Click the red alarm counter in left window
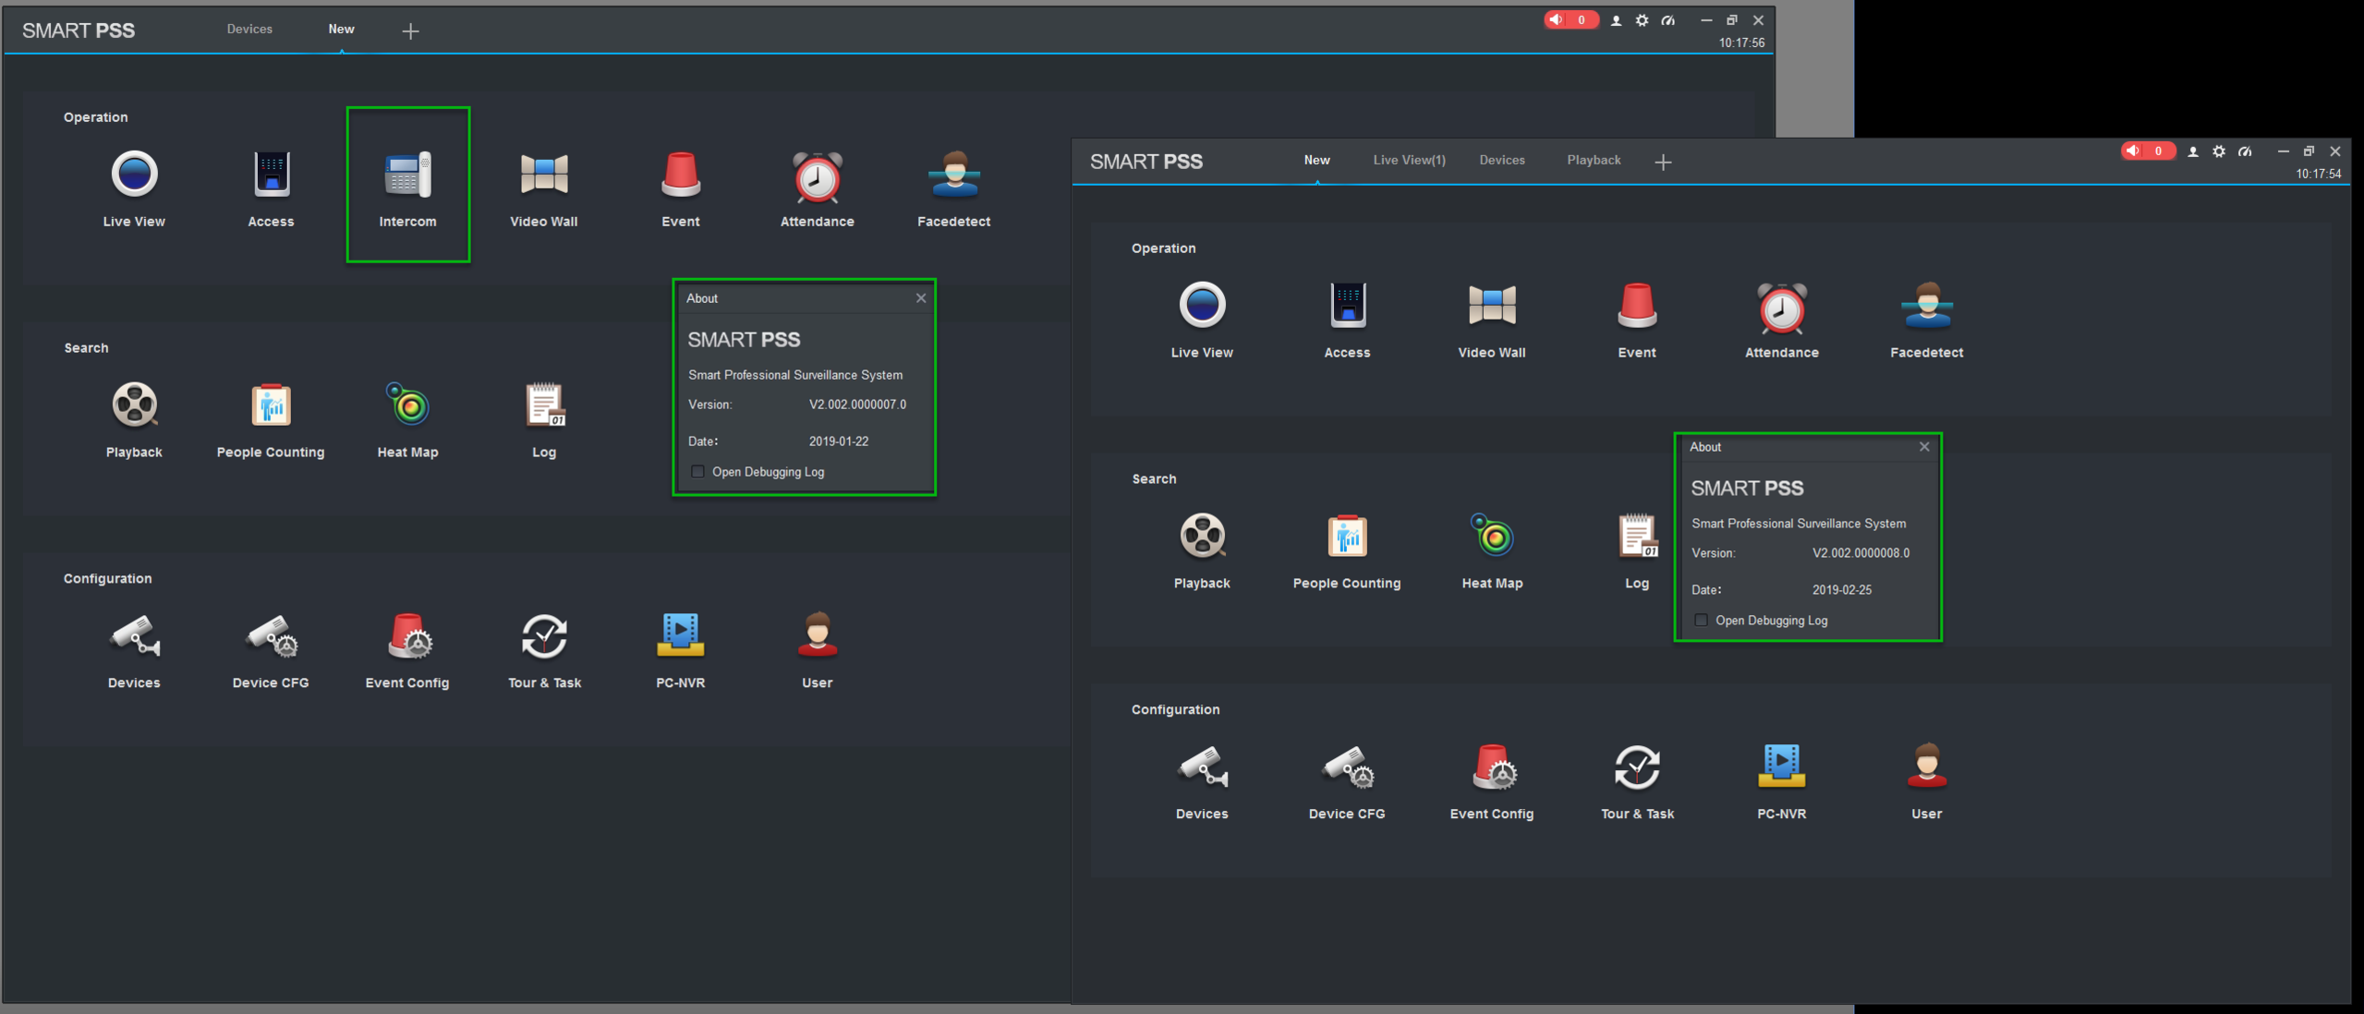The image size is (2364, 1014). coord(1570,19)
